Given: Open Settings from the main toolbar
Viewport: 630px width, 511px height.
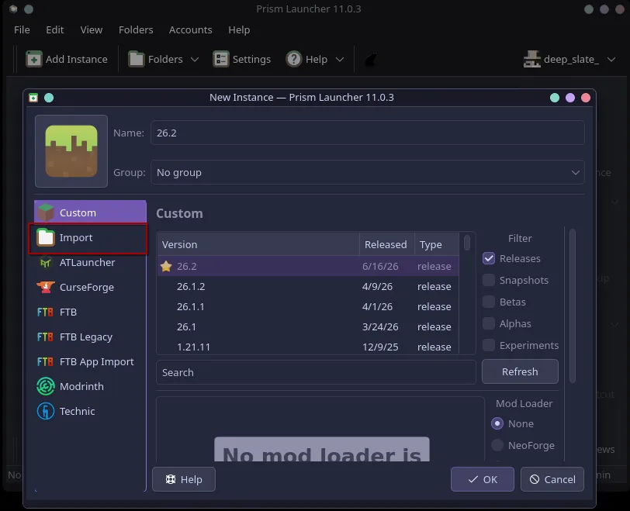Looking at the screenshot, I should point(242,60).
